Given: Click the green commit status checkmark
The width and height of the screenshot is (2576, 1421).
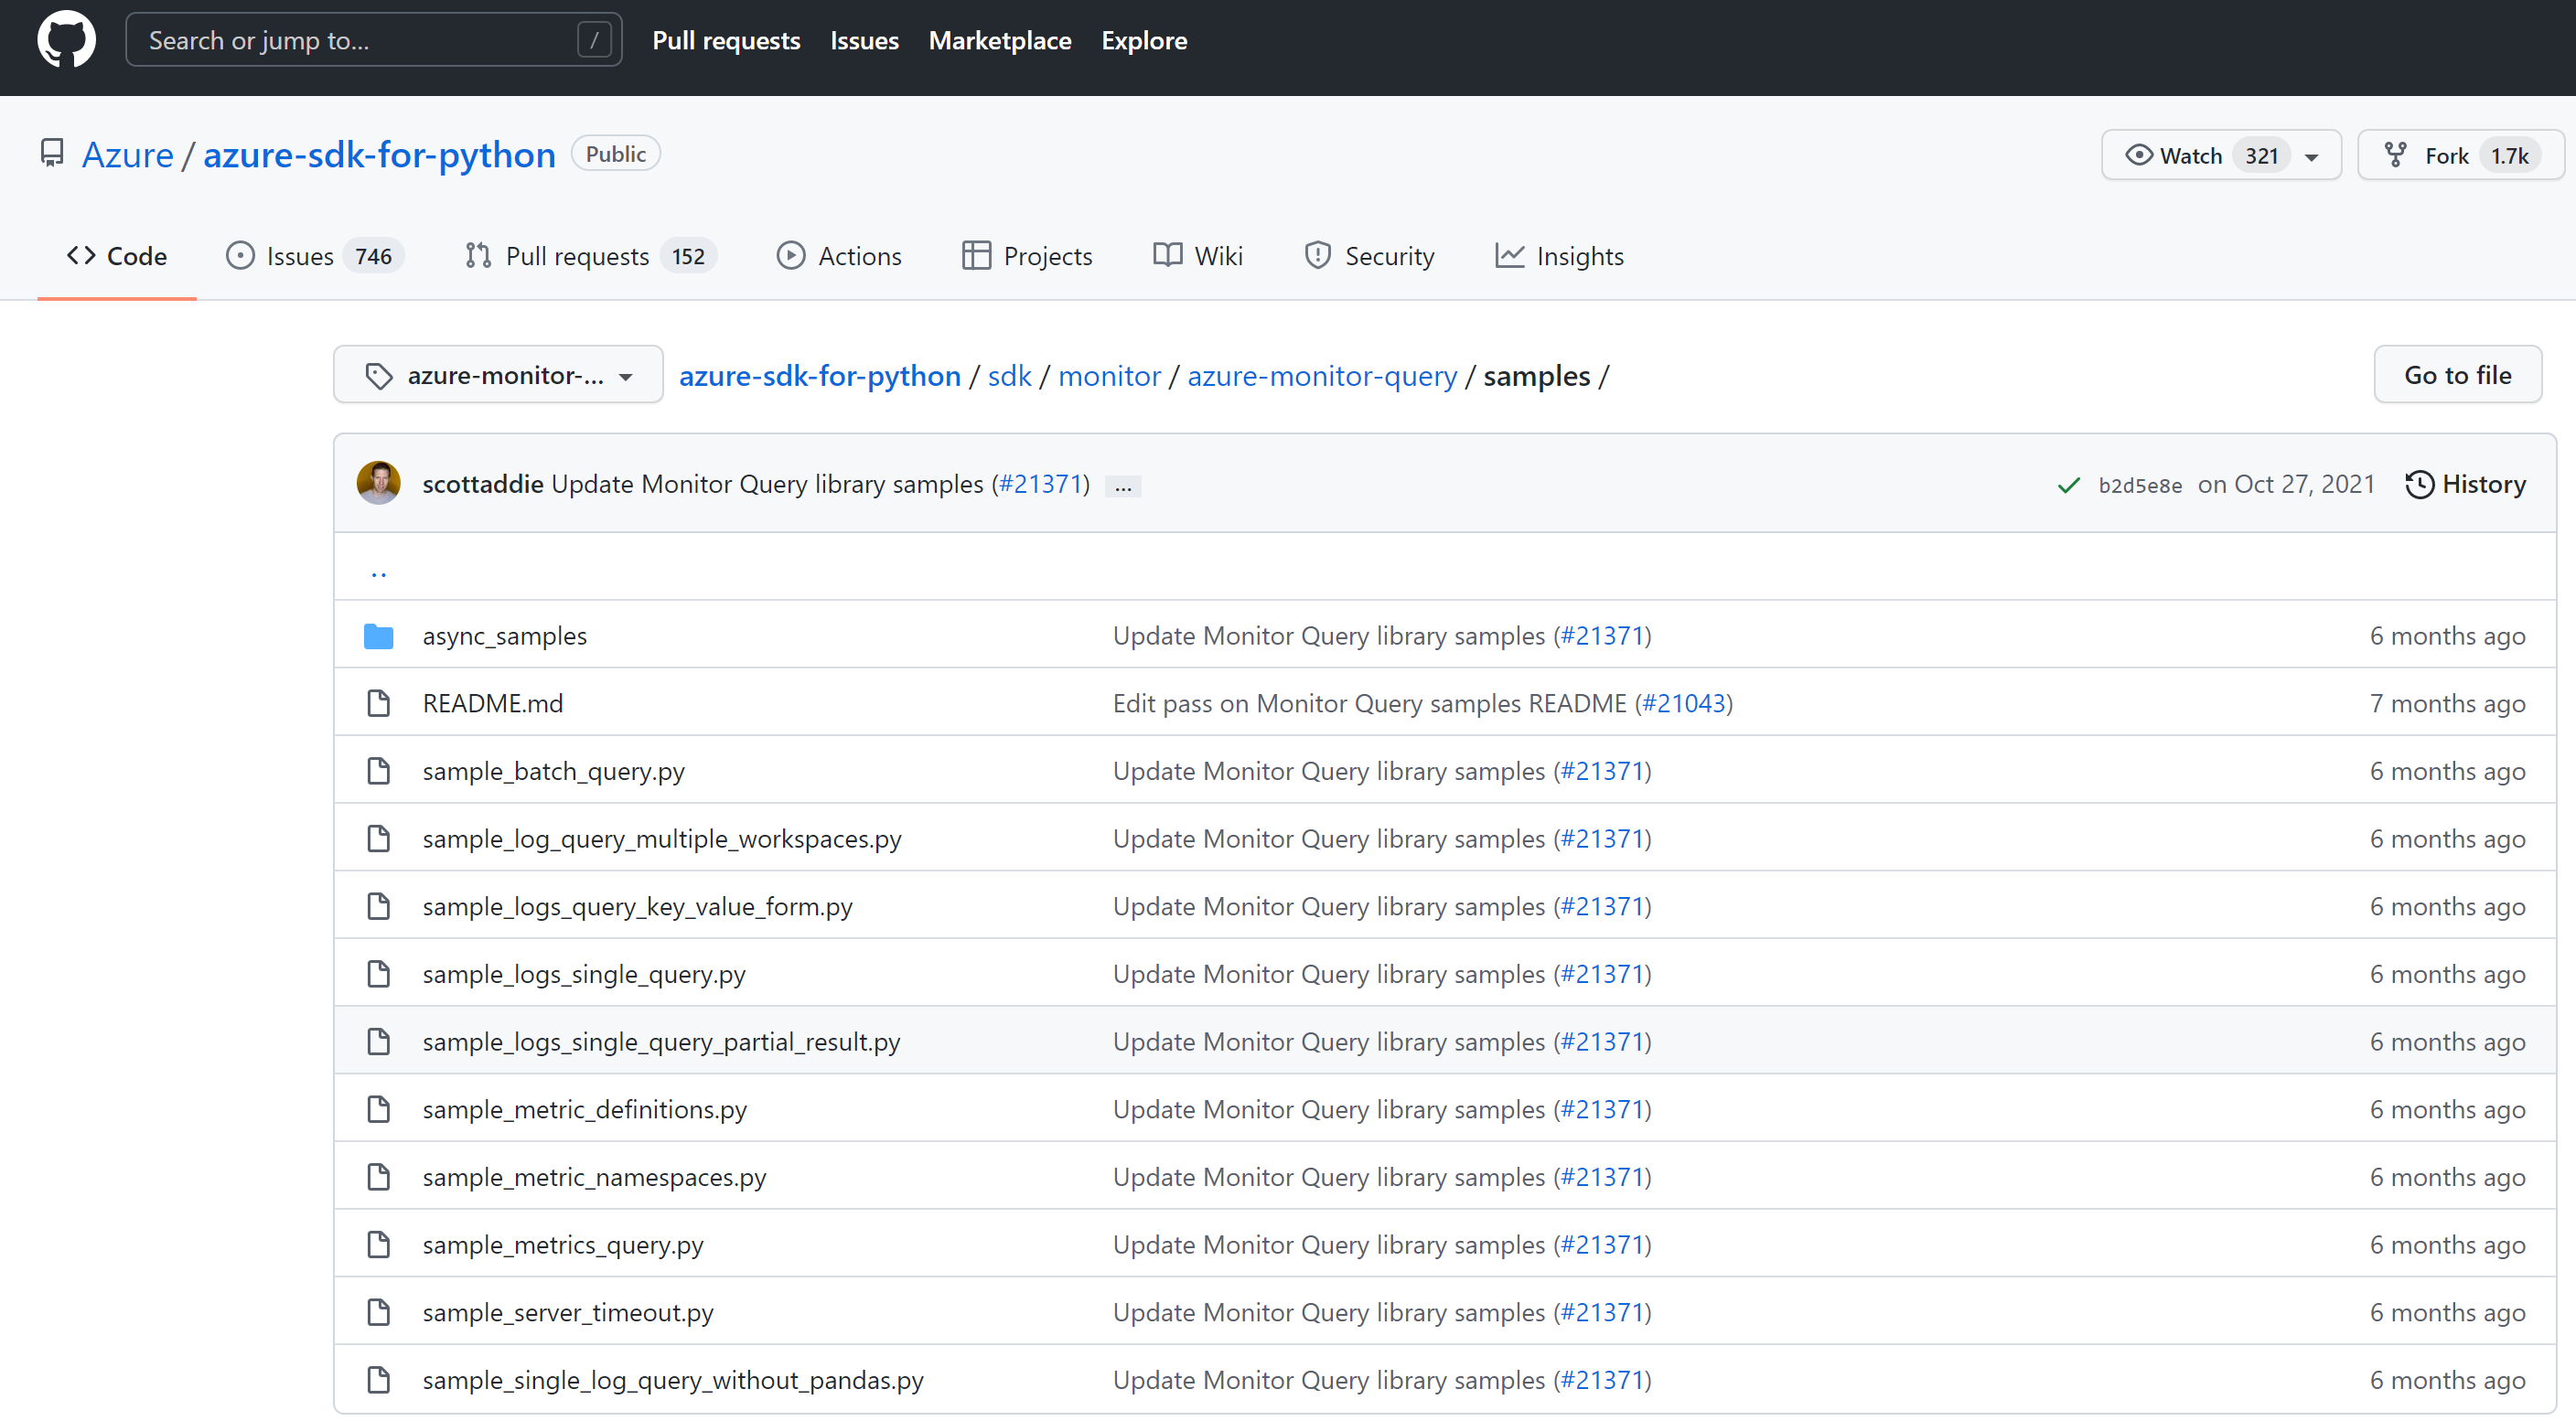Looking at the screenshot, I should (x=2068, y=485).
